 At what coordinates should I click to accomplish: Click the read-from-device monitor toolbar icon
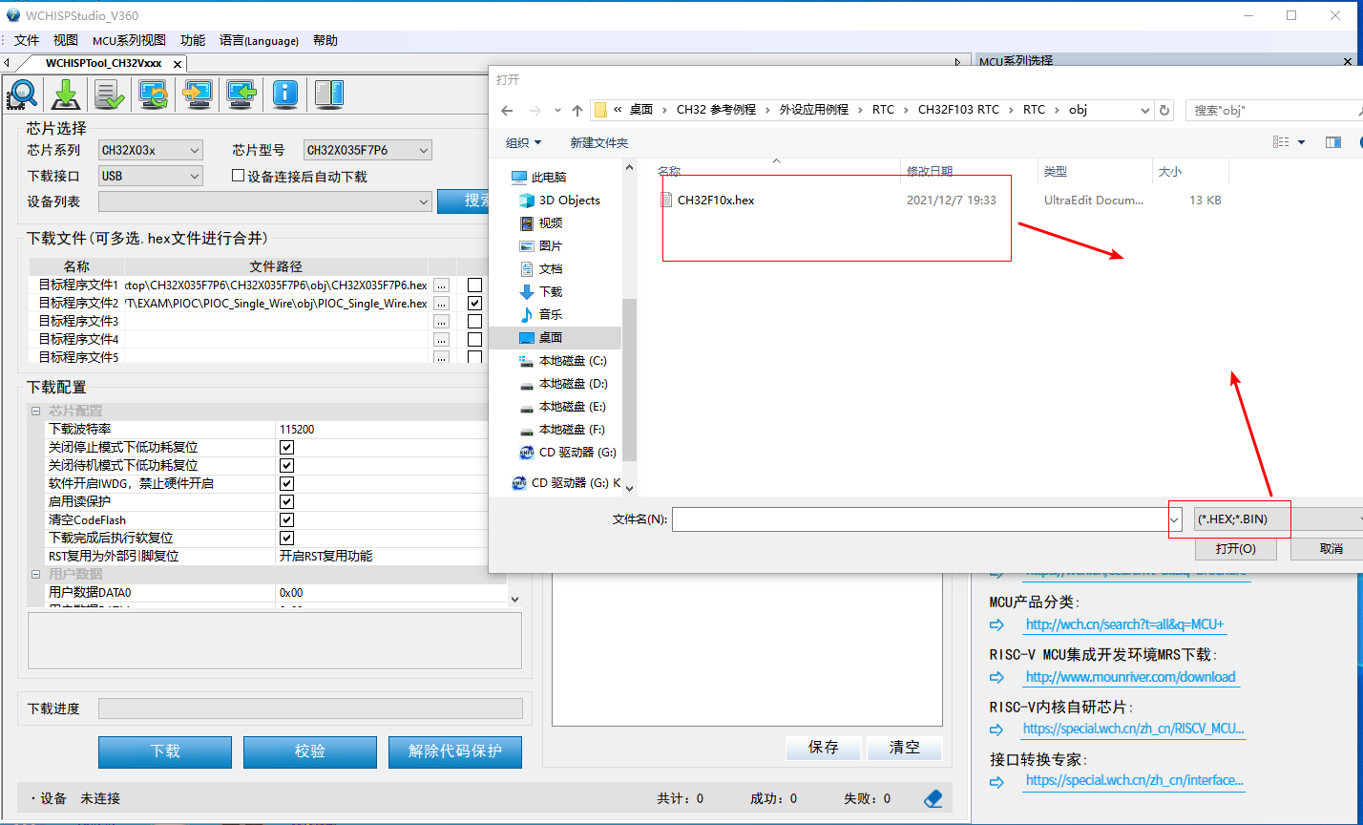click(241, 94)
